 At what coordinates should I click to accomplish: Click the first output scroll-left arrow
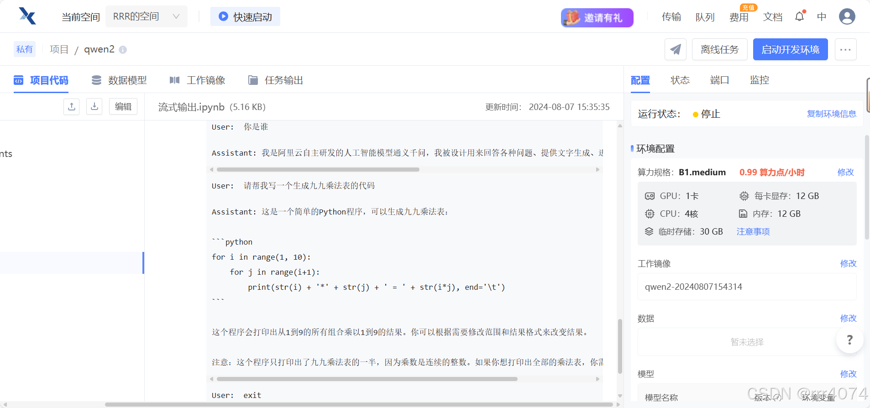click(x=211, y=169)
